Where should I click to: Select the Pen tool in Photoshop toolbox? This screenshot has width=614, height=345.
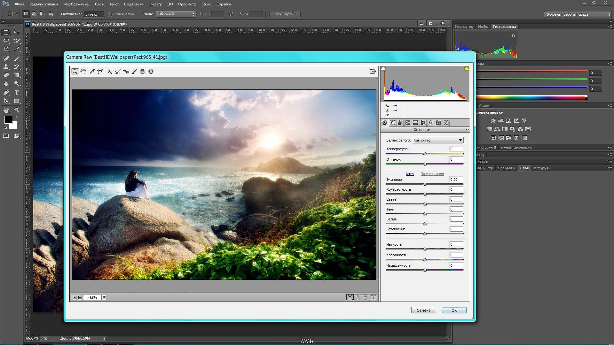(x=6, y=93)
